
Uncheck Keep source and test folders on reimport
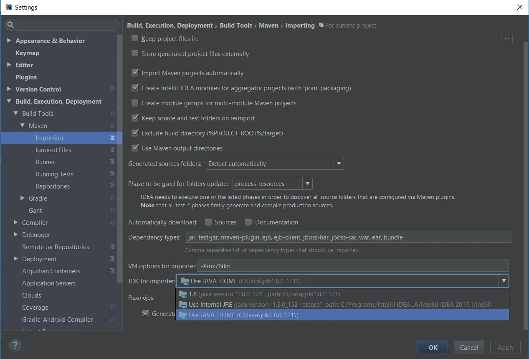tap(135, 118)
